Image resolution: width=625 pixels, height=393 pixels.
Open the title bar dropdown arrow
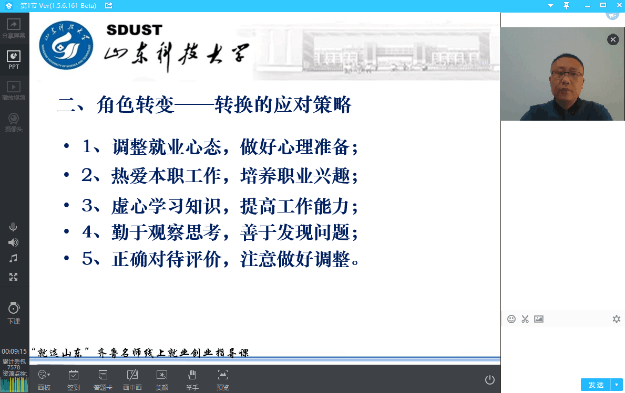(550, 5)
